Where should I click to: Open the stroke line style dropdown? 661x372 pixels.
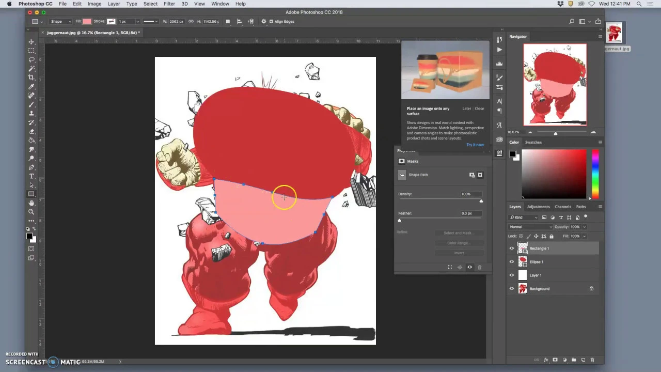pos(151,21)
